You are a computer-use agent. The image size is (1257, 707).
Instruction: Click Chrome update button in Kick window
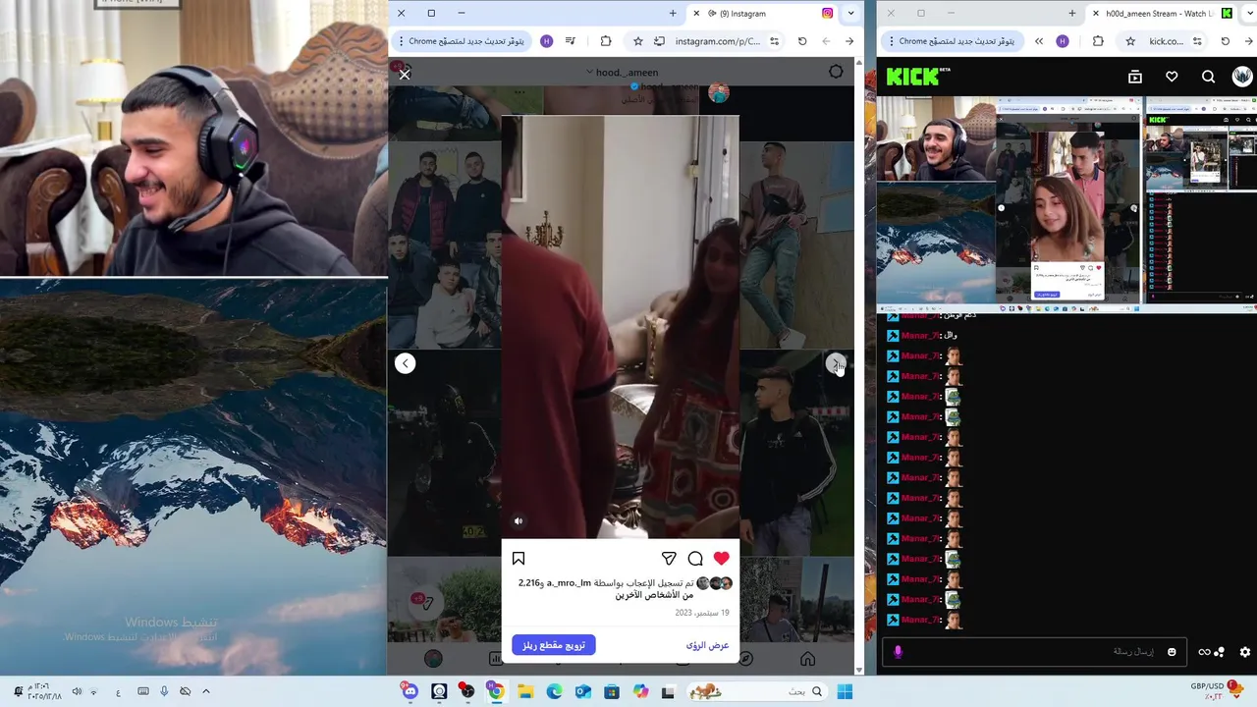click(952, 41)
